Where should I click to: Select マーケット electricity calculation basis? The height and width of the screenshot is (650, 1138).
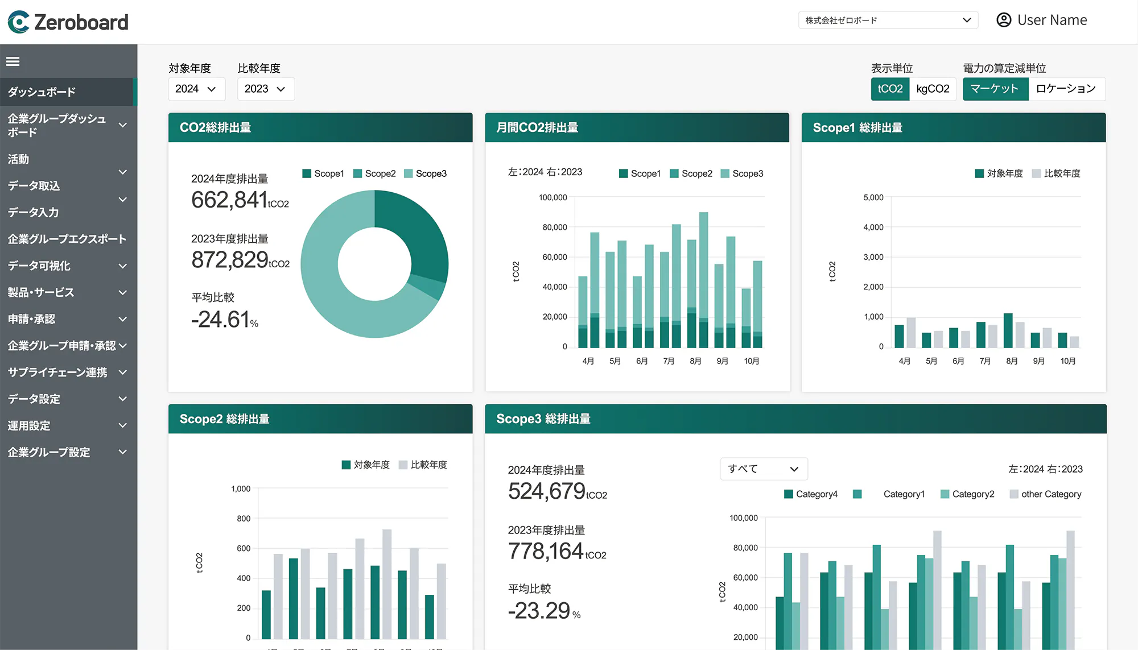(x=995, y=89)
